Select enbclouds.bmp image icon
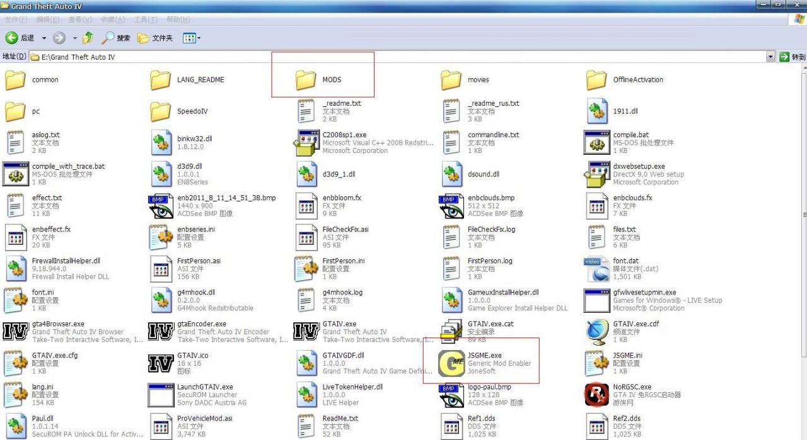Image resolution: width=807 pixels, height=440 pixels. pos(451,206)
